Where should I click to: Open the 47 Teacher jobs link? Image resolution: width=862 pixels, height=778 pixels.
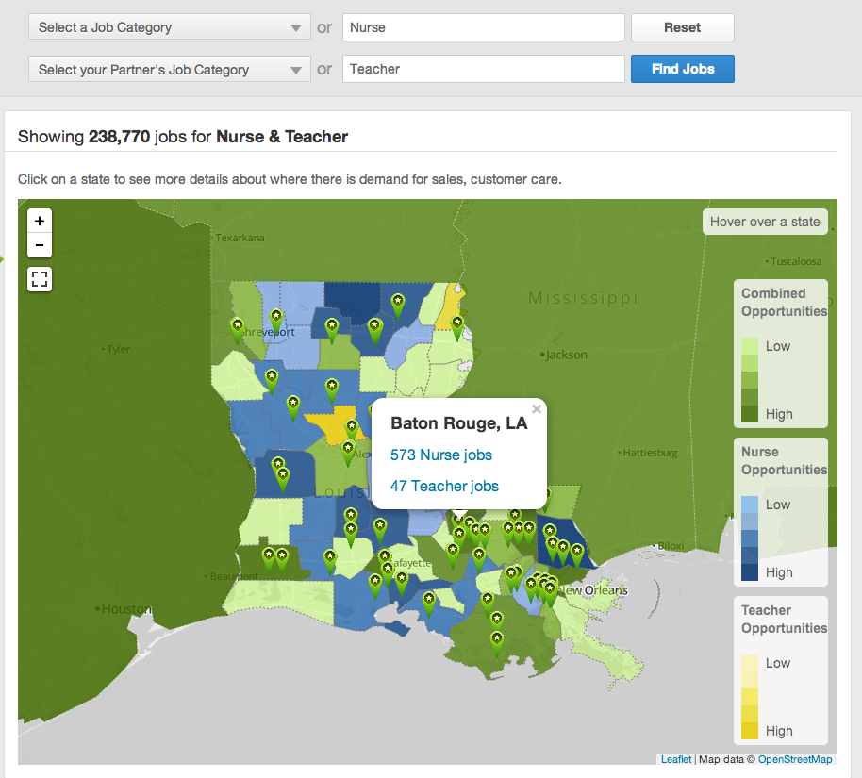point(444,486)
